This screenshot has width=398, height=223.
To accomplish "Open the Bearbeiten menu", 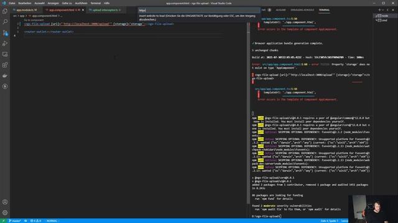I will [x=25, y=3].
